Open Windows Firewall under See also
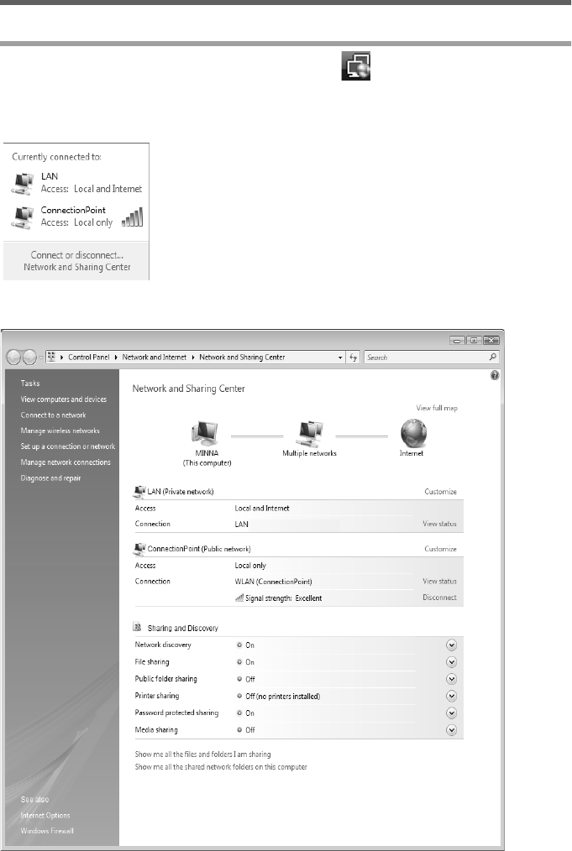572x851 pixels. tap(47, 831)
